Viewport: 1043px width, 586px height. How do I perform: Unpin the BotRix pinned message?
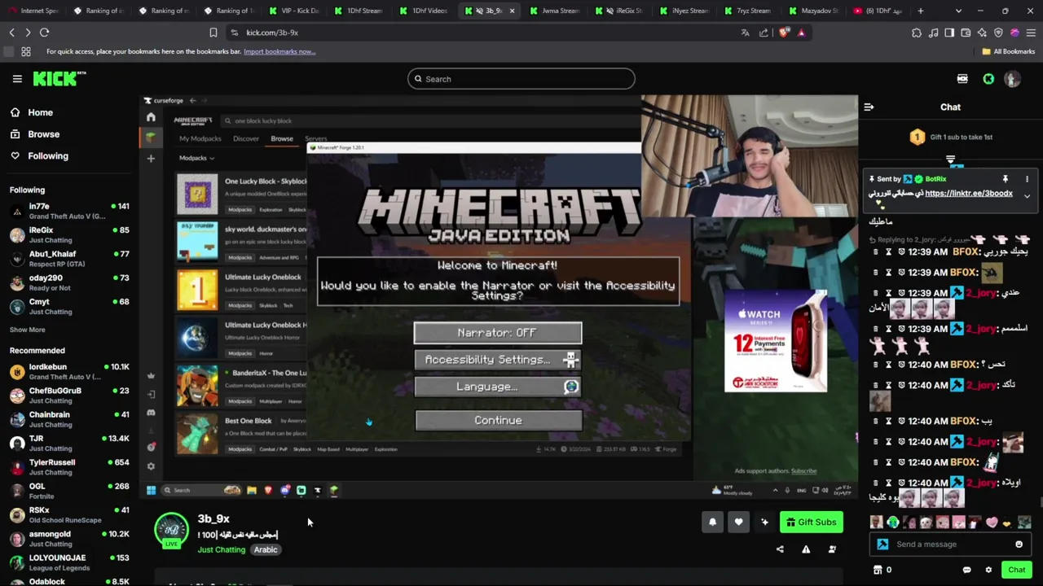pos(1005,179)
